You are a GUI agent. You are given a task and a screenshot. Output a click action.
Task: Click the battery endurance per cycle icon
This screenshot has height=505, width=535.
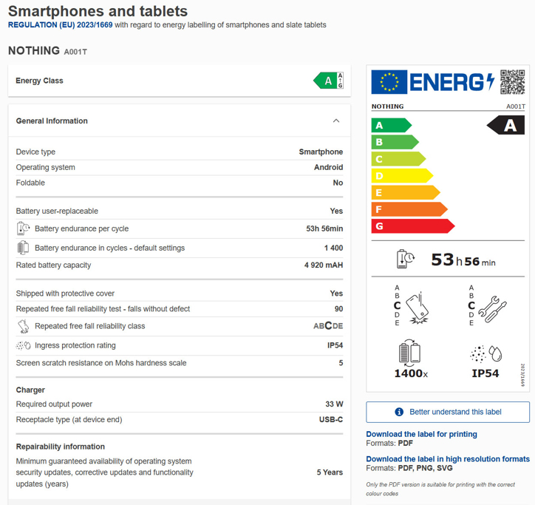pos(23,229)
